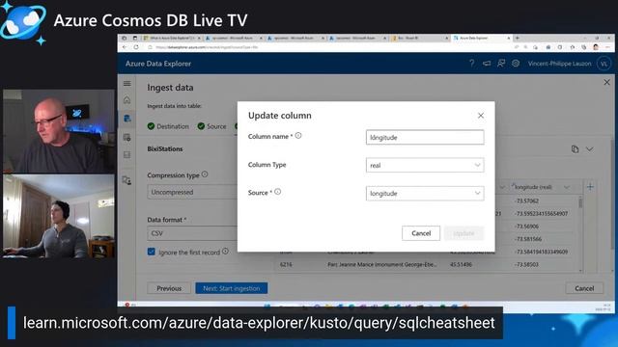Select the -73.57062 longitude cell
Viewport: 618px width, 347px height.
point(526,201)
